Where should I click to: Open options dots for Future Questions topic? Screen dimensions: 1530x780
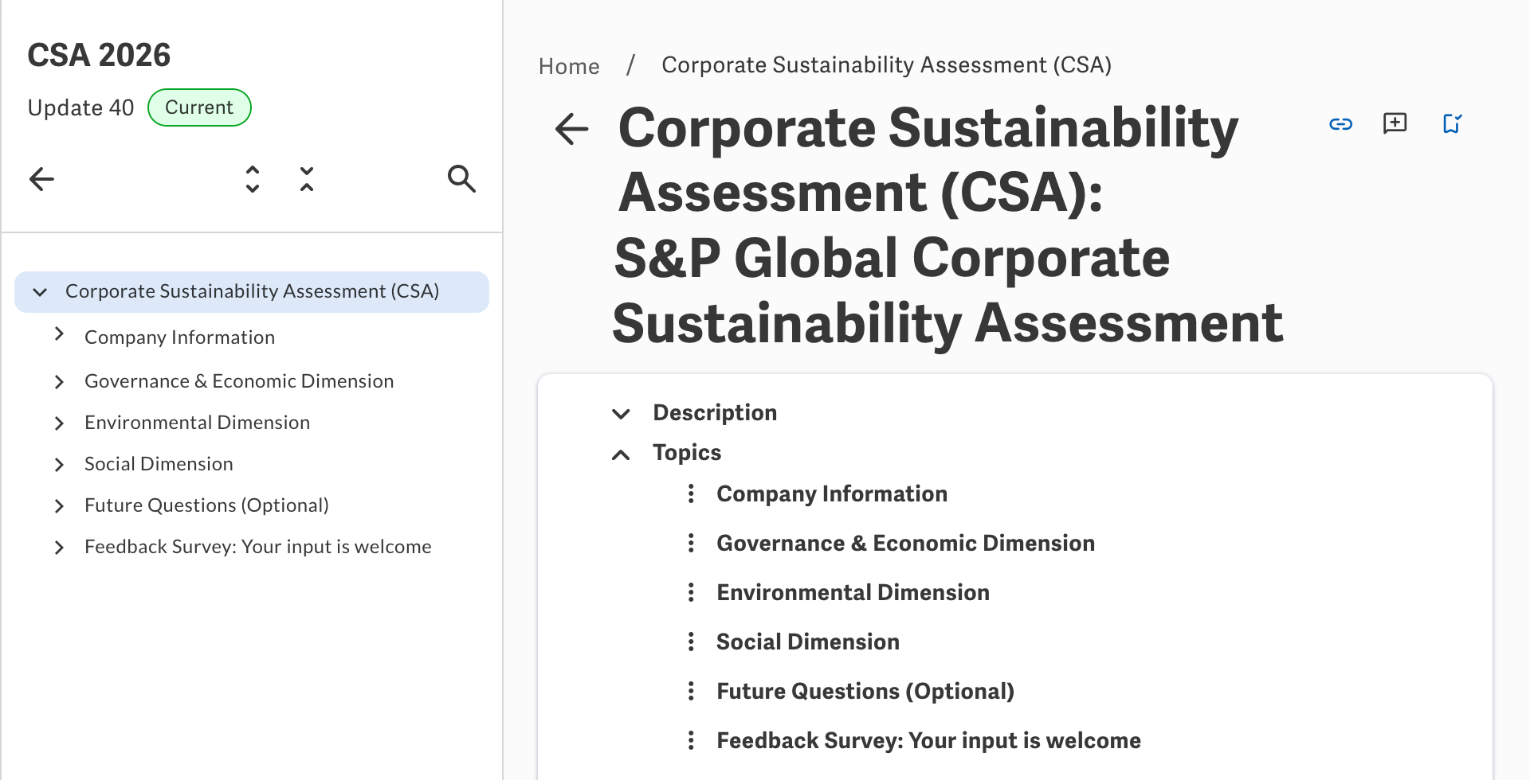[x=691, y=692]
